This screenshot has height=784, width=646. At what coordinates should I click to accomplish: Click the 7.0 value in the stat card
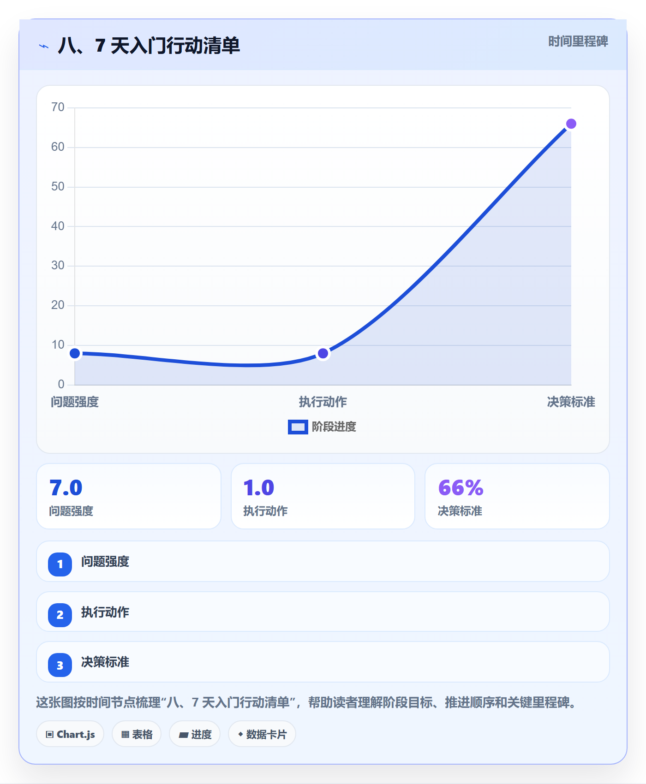[66, 488]
